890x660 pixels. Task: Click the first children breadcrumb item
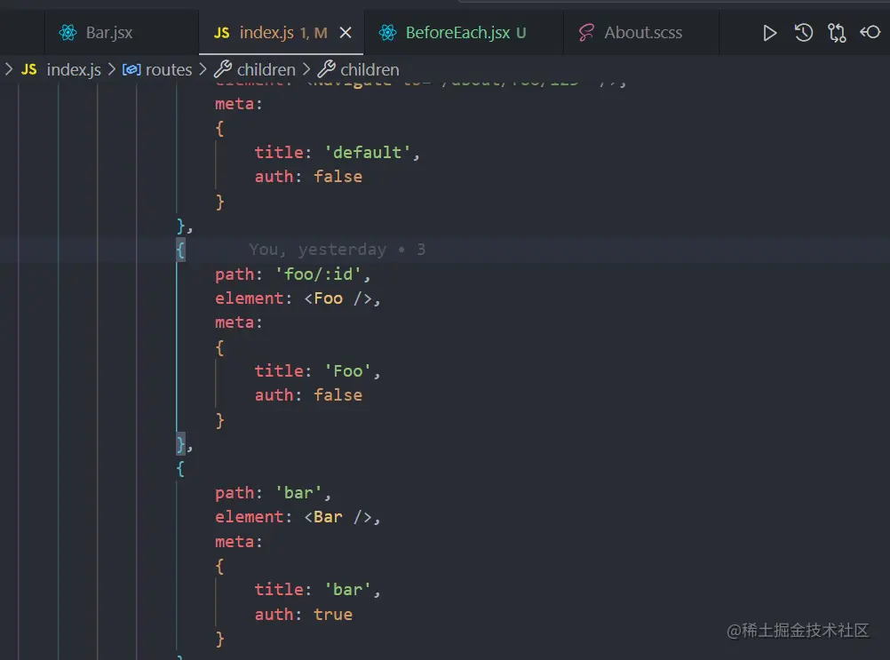coord(266,70)
